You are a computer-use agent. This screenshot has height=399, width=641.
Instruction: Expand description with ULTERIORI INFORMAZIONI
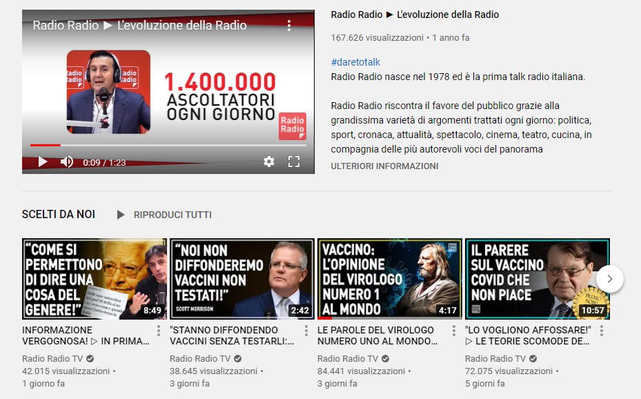[384, 166]
